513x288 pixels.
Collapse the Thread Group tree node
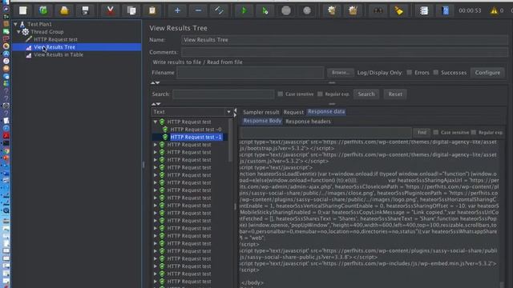click(18, 32)
